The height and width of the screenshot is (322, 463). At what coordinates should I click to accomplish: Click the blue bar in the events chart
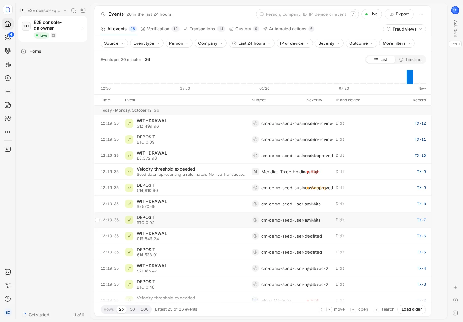(410, 77)
